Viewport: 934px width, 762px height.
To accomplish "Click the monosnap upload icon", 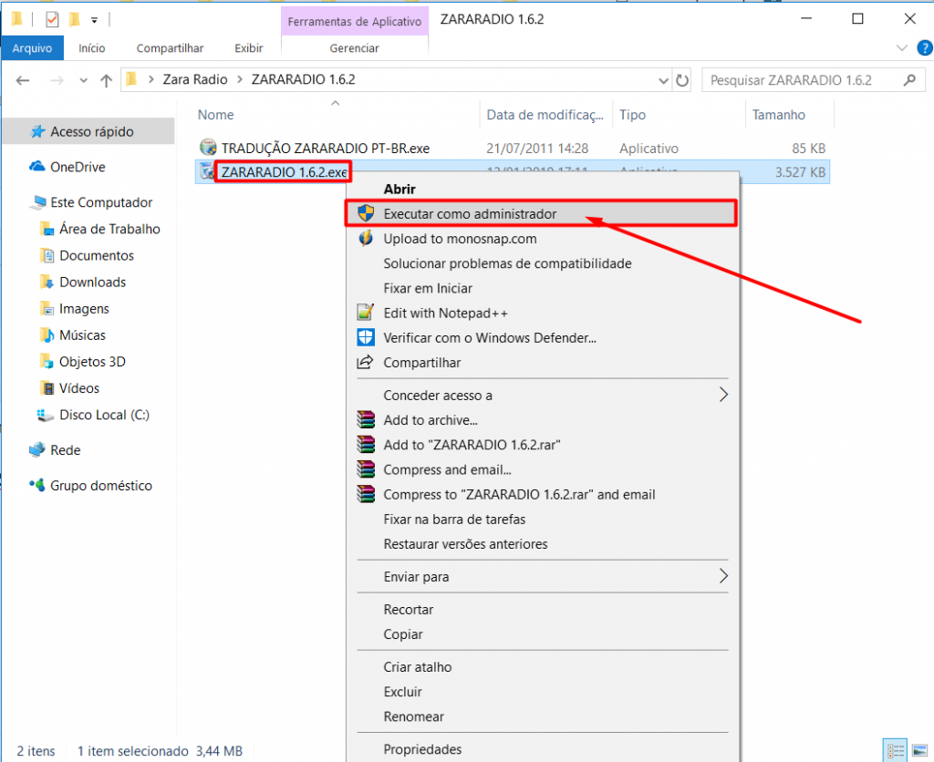I will click(366, 239).
